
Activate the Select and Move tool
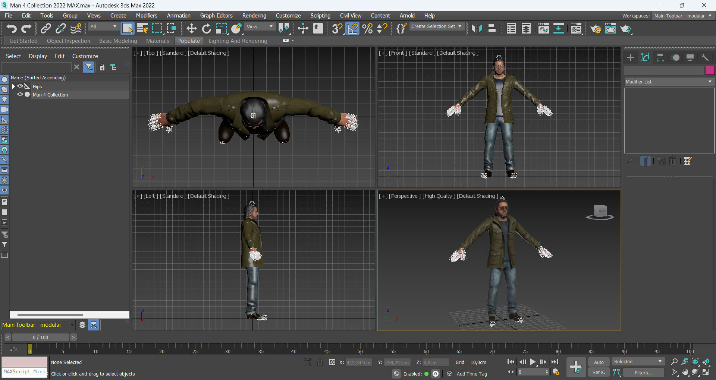[192, 29]
